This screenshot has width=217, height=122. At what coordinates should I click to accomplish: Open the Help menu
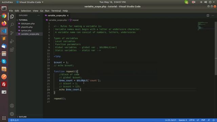pyautogui.click(x=65, y=11)
